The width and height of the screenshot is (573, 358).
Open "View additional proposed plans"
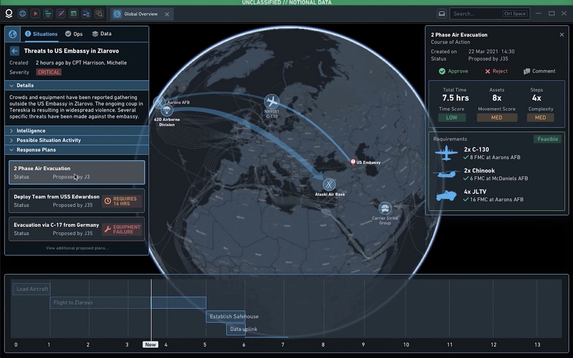76,248
